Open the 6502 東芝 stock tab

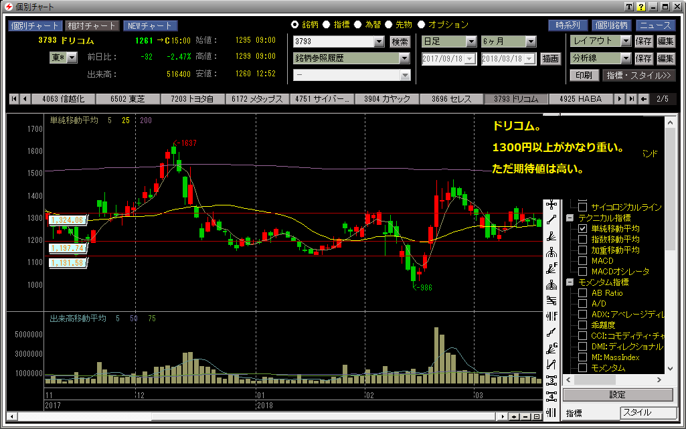[x=127, y=99]
